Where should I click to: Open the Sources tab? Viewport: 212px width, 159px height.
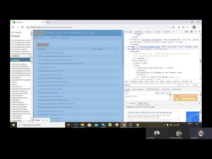click(x=157, y=32)
